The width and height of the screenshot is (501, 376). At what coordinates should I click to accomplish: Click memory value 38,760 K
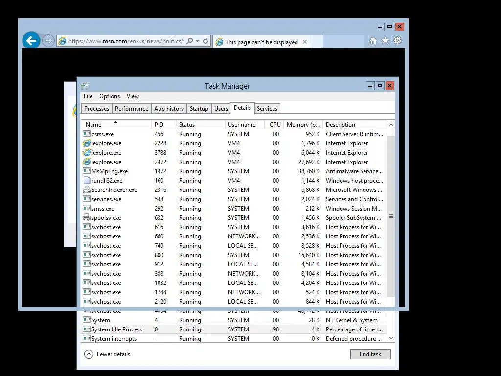[309, 171]
